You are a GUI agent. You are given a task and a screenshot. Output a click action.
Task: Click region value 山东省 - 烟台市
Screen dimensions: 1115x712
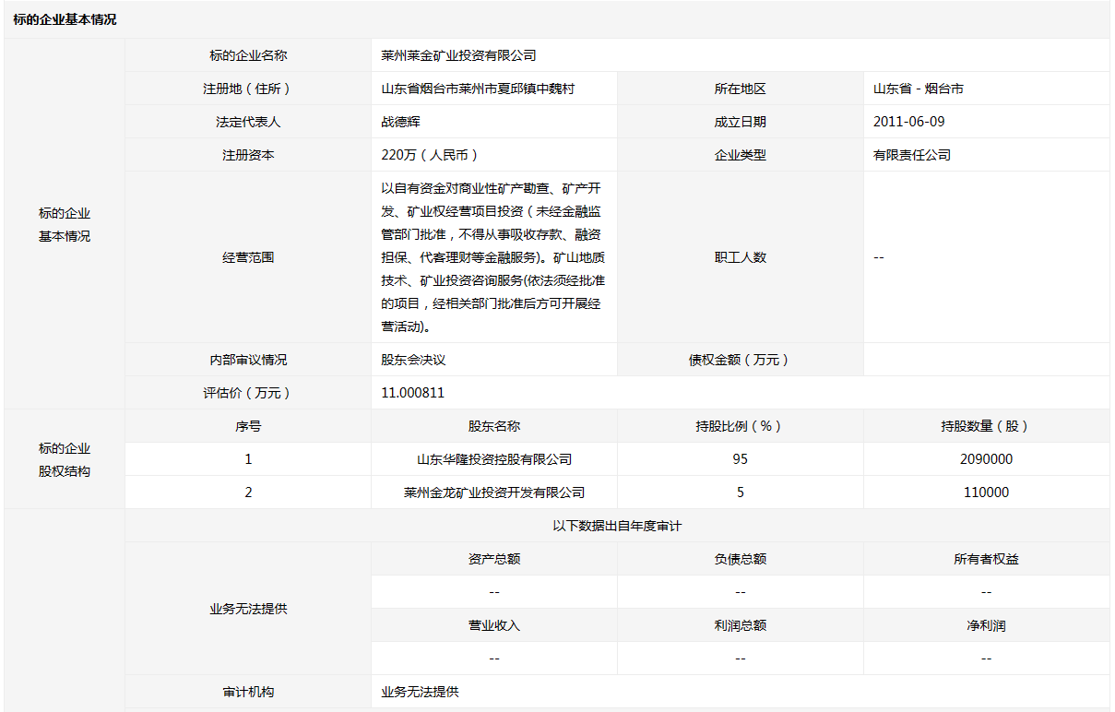pyautogui.click(x=919, y=89)
